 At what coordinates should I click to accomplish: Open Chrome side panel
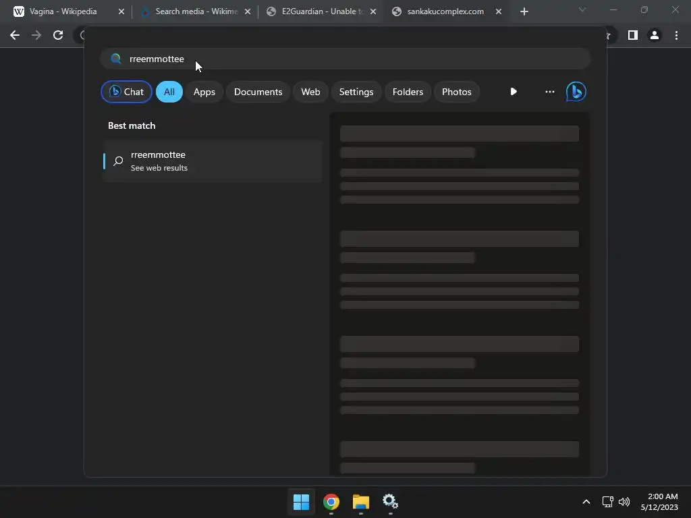click(633, 35)
